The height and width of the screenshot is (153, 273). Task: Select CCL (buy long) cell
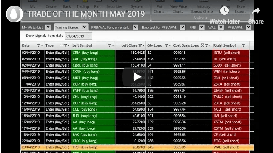(93, 109)
